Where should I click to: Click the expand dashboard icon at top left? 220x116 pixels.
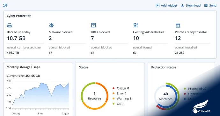5,5
